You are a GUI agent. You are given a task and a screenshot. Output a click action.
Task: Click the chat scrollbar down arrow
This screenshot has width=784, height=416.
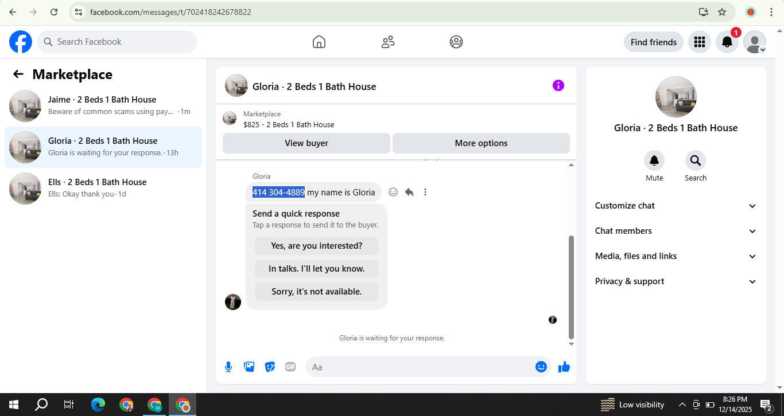click(x=571, y=344)
